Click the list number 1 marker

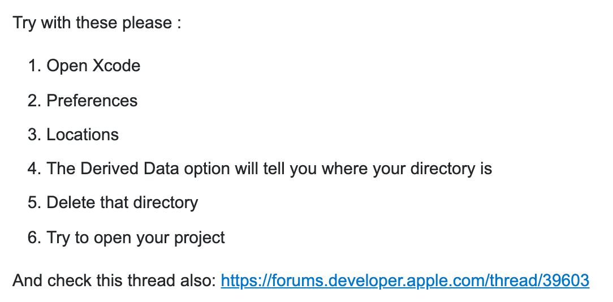pos(35,66)
